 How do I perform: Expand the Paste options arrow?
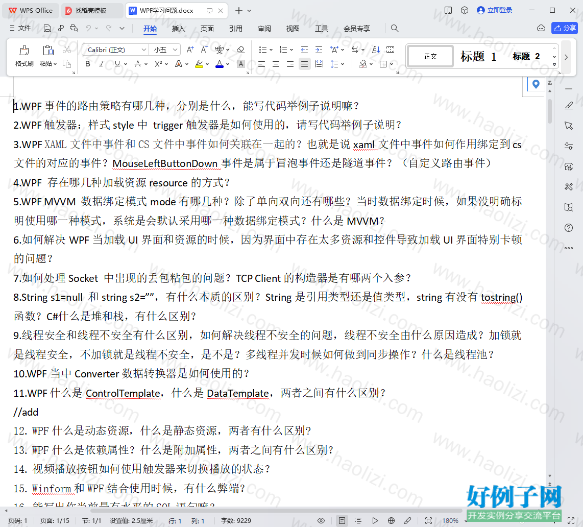click(55, 64)
